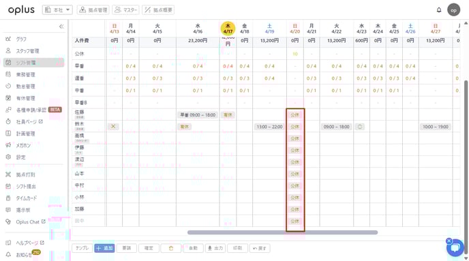Select the highlighted 木 4/17 today header
Viewport: 469px width, 261px height.
228,29
